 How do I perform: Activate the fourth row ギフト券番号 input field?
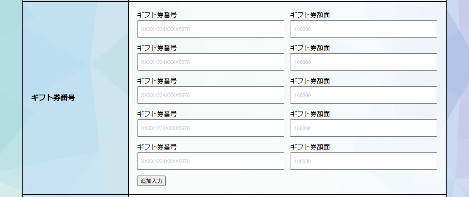[210, 128]
